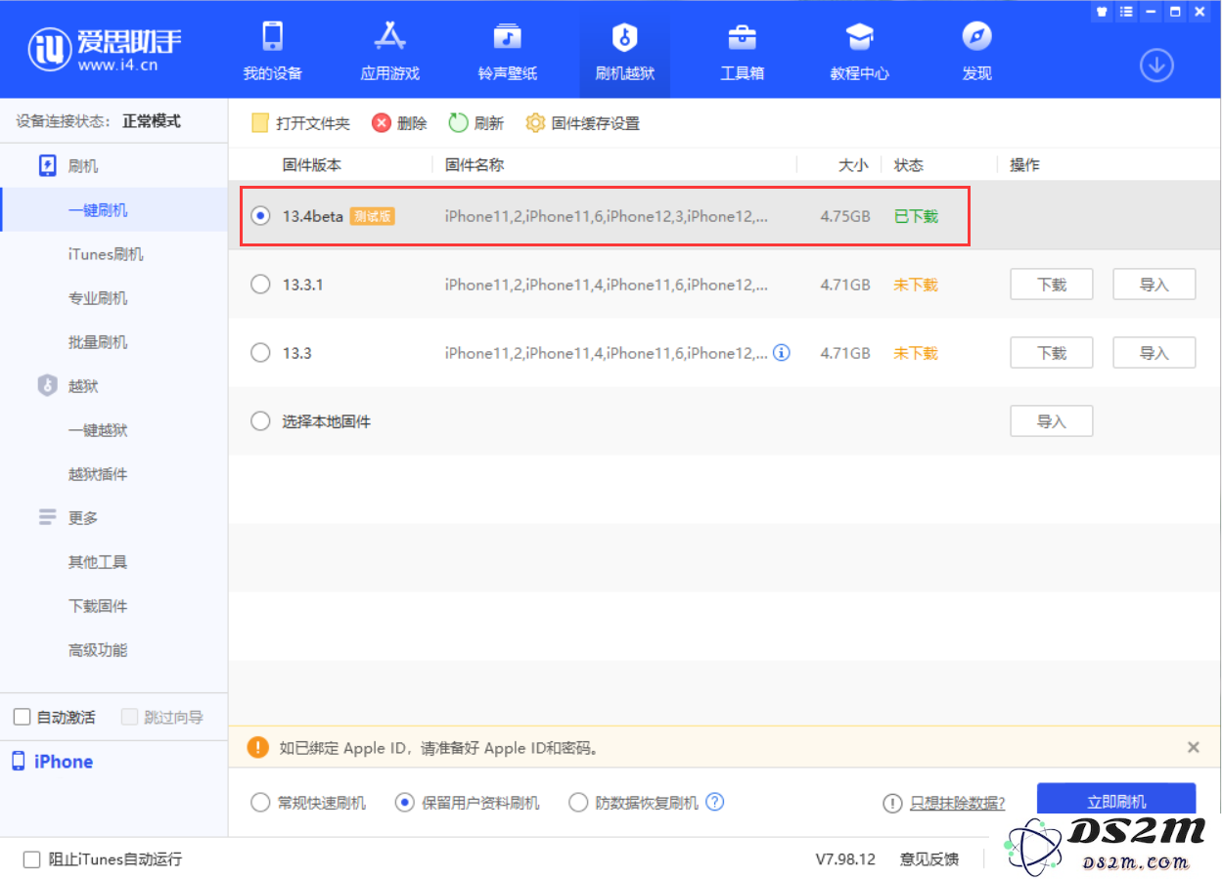Click the 测试版 beta badge
Screen dimensions: 1222x880
[x=373, y=216]
